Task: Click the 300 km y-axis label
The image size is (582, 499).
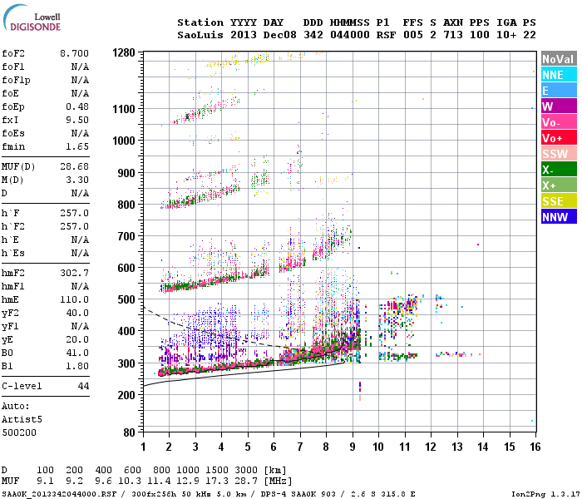Action: pos(126,363)
